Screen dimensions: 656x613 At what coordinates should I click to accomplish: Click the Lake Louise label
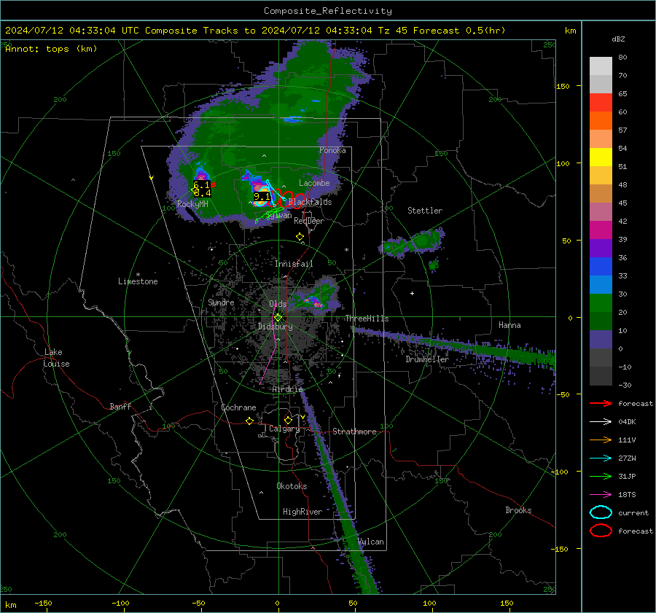pos(56,358)
